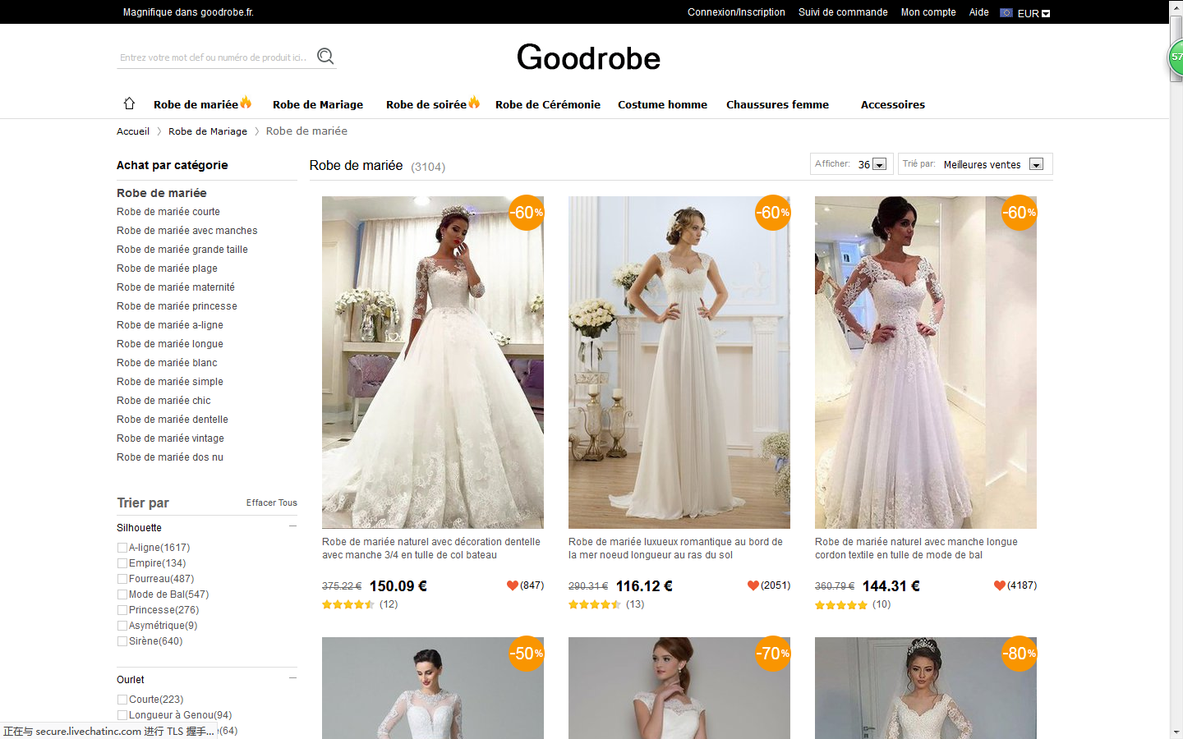This screenshot has height=739, width=1183.
Task: Select Robe de mariée avec manches category
Action: pyautogui.click(x=187, y=231)
